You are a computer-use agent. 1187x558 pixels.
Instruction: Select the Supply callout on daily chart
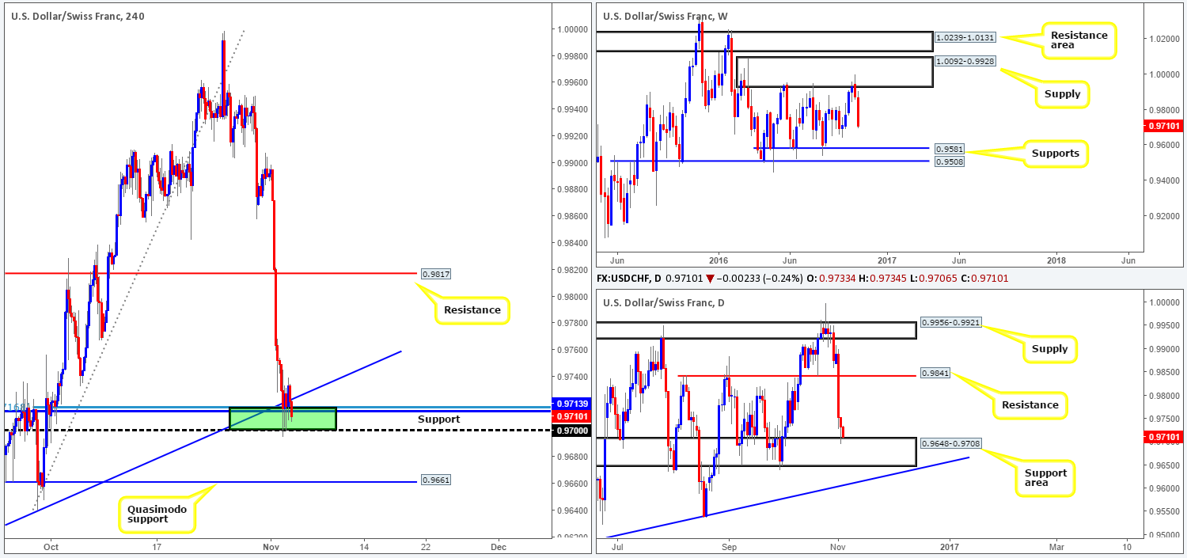click(x=1049, y=348)
